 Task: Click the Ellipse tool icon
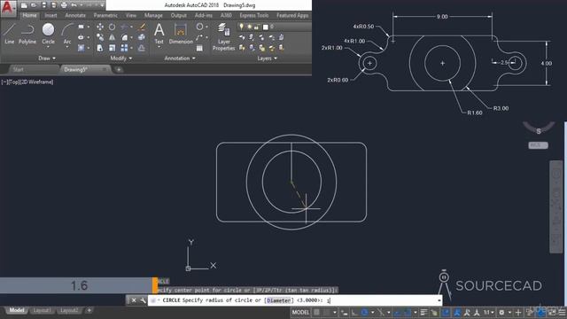click(x=81, y=37)
